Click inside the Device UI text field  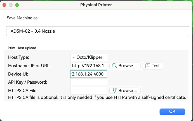click(88, 74)
